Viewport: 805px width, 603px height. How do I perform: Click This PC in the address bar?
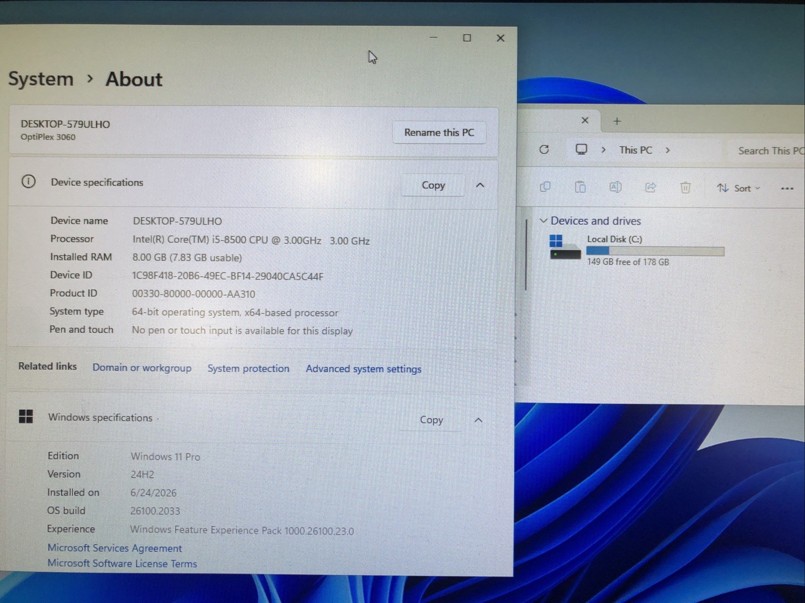[x=635, y=150]
